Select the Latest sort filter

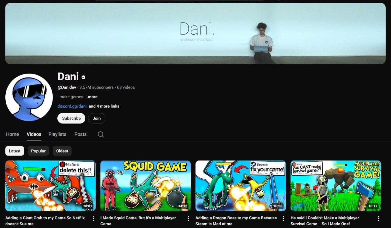(15, 151)
